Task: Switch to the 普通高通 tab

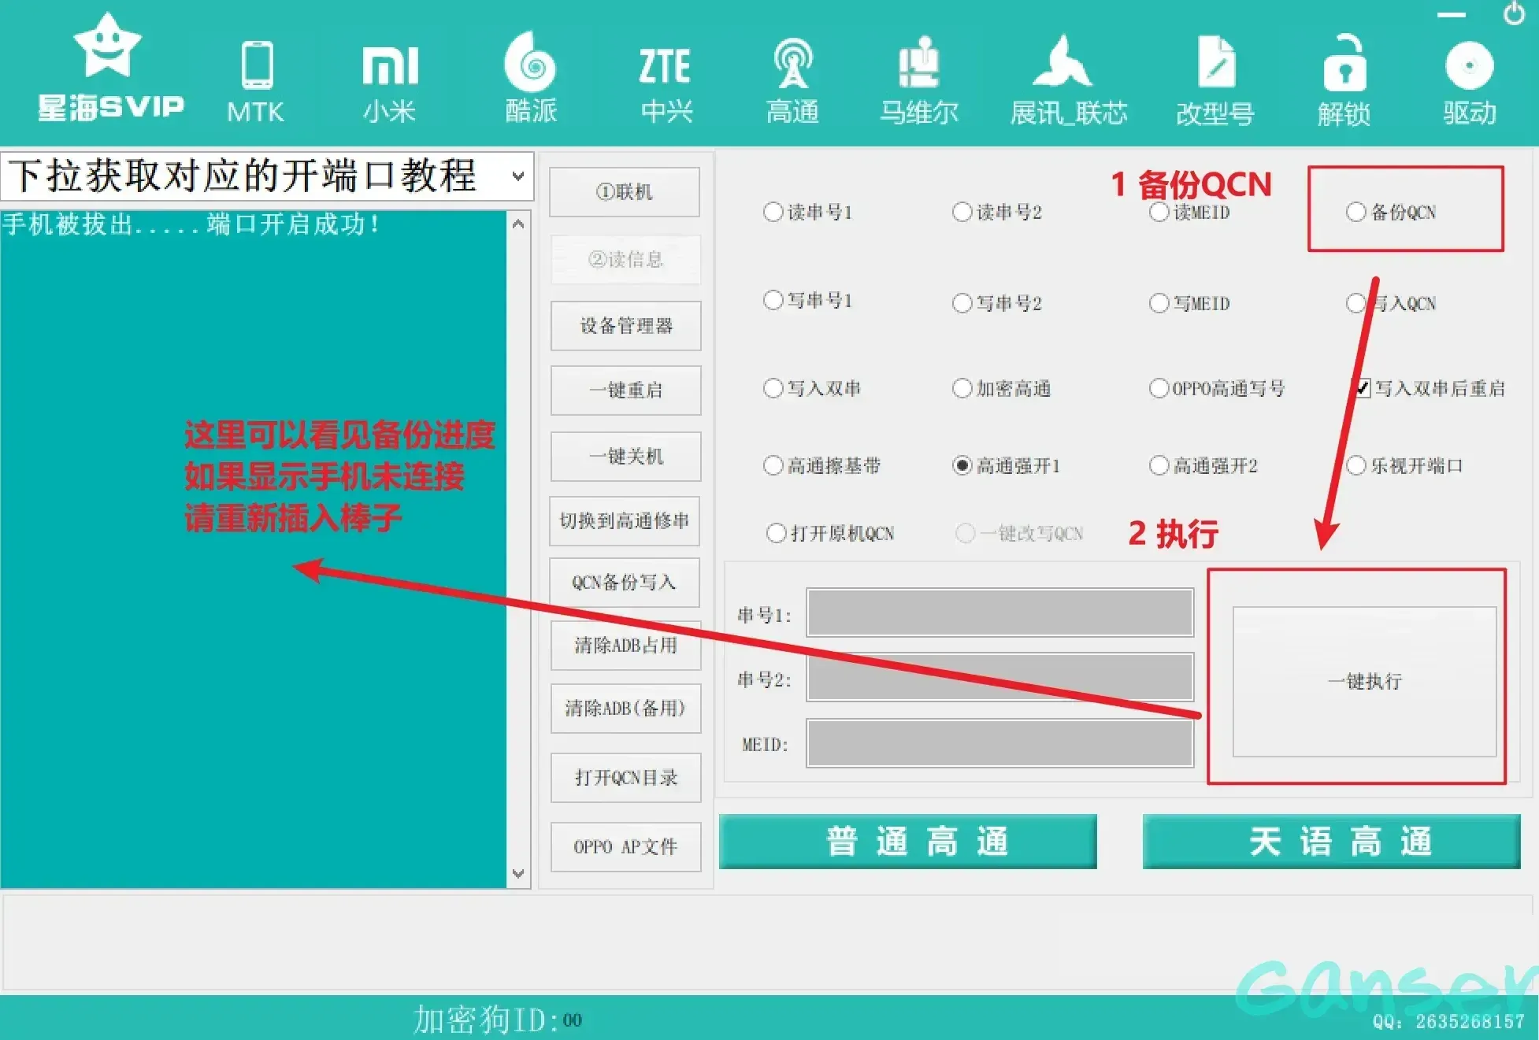Action: pos(907,842)
